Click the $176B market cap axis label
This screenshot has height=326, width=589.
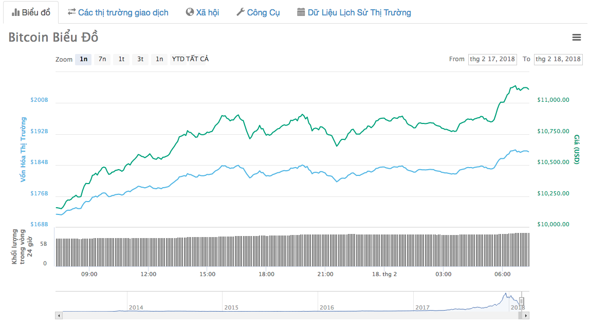coord(40,193)
